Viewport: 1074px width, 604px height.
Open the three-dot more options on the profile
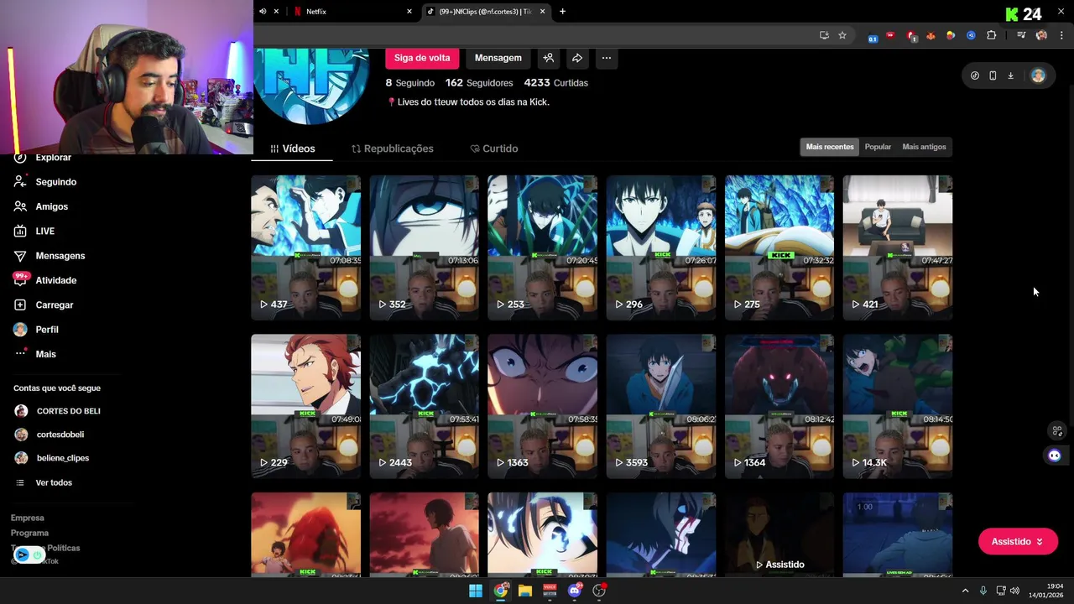[606, 58]
